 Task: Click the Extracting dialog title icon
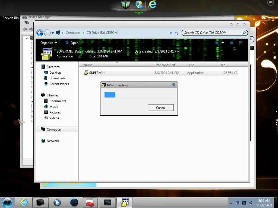point(103,85)
